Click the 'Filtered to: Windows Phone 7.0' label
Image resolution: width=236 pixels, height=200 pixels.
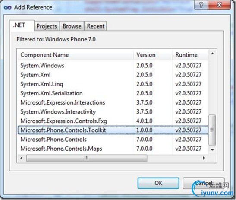coord(56,39)
